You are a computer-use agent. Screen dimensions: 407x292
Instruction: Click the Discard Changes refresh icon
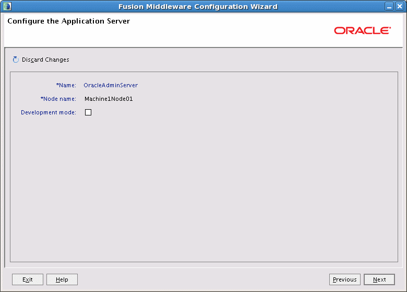(x=16, y=60)
